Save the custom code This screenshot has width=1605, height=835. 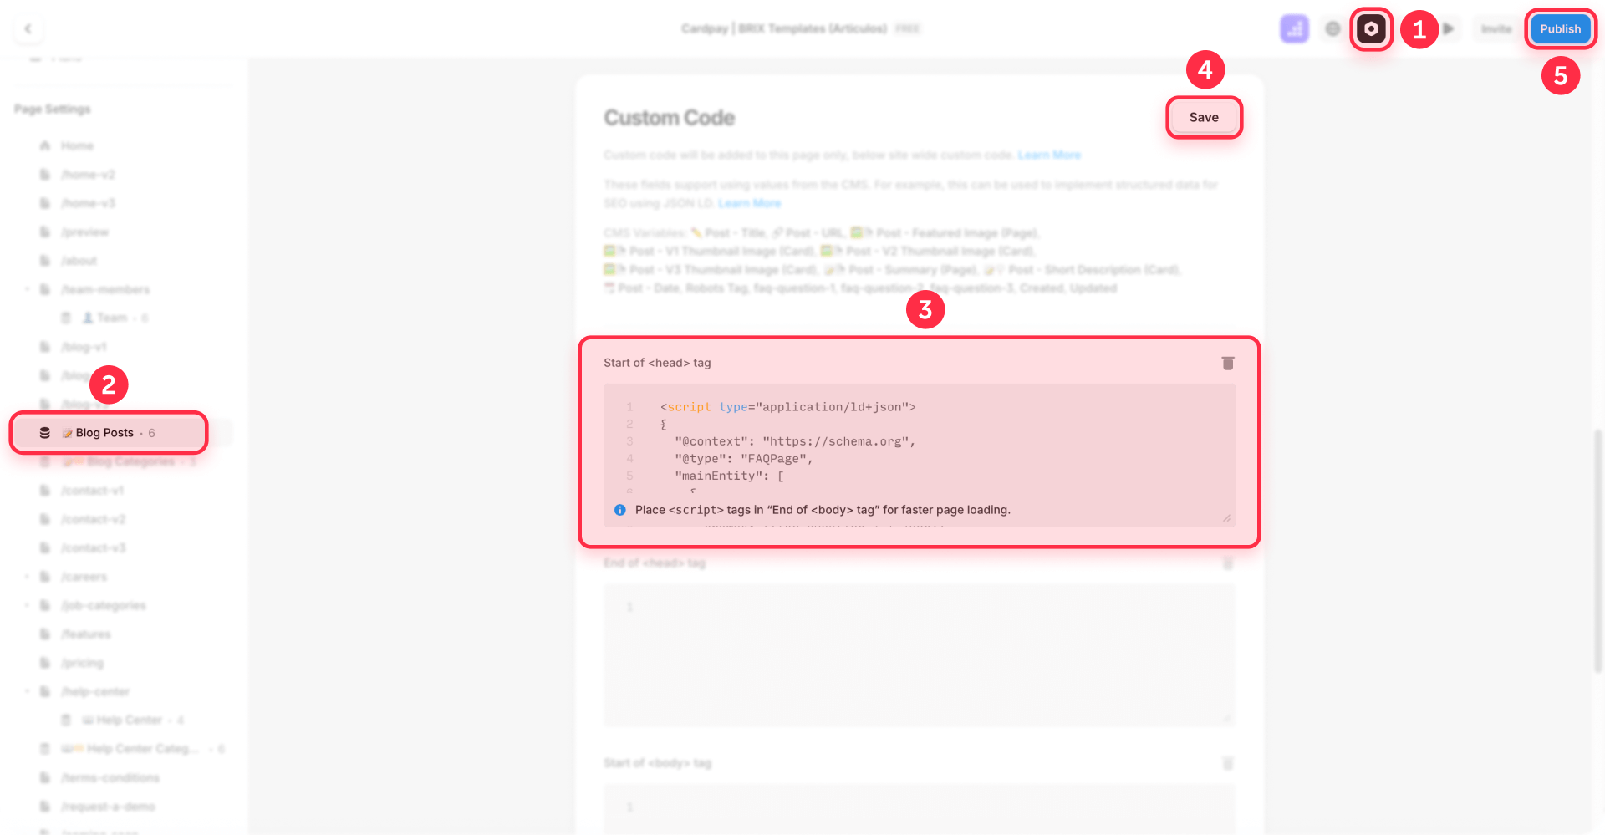tap(1204, 117)
